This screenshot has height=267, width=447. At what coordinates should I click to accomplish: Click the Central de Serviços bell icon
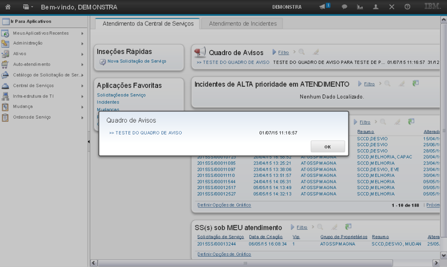coord(5,86)
